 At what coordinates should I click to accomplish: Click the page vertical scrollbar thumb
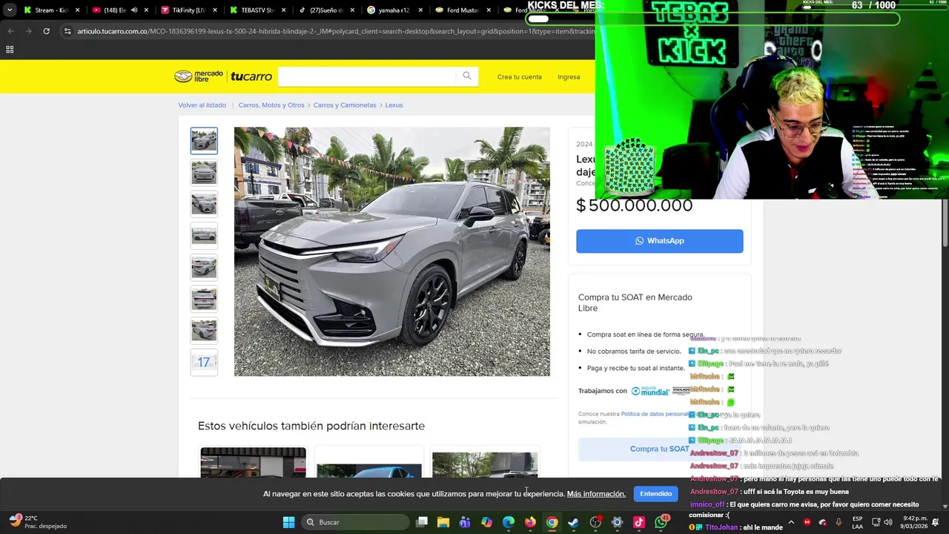(x=945, y=222)
